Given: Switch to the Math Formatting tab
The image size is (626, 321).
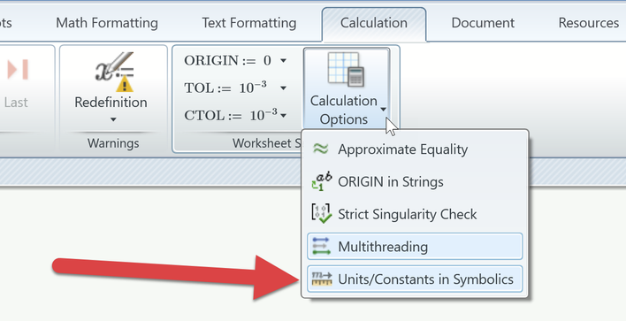Looking at the screenshot, I should [107, 23].
